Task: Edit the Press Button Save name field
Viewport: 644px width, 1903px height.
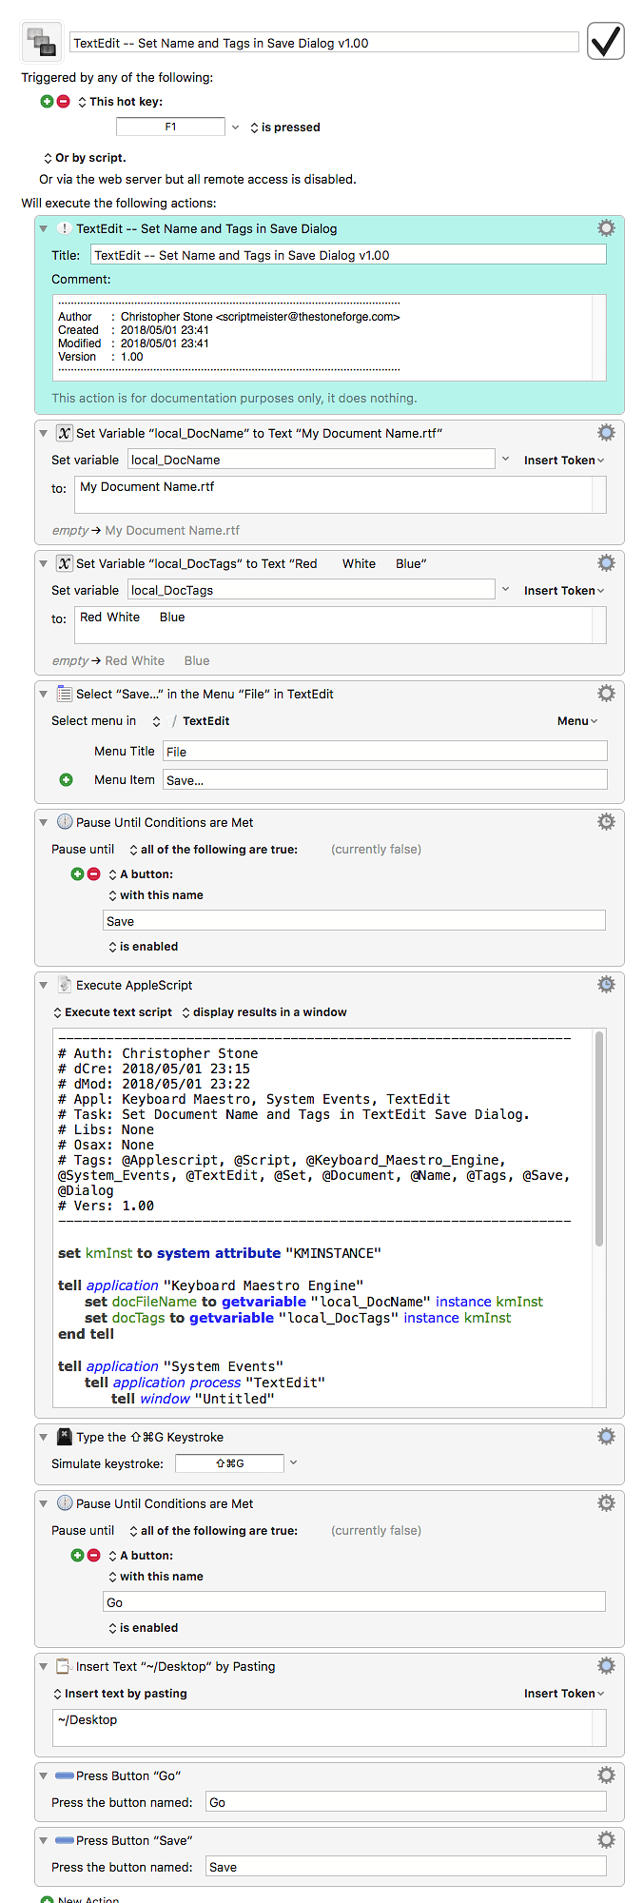Action: [406, 1867]
